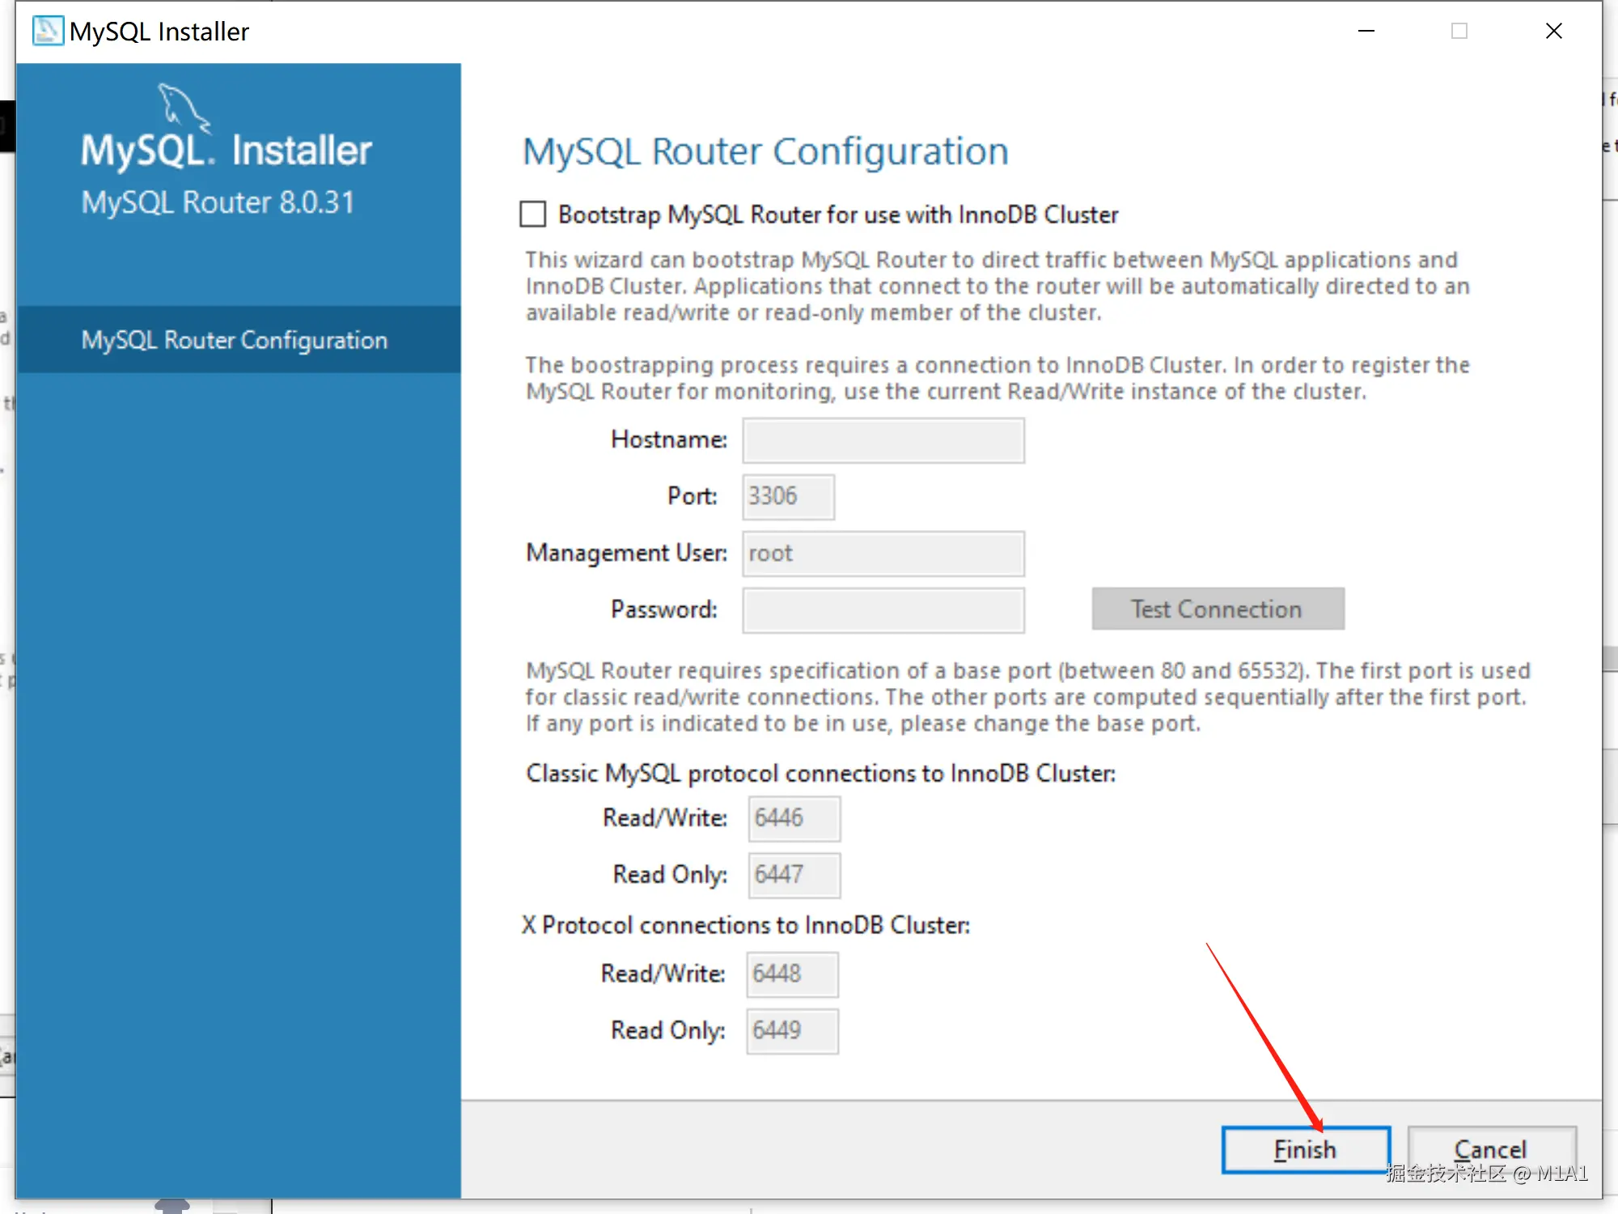Minimize the MySQL Installer window

[1366, 31]
